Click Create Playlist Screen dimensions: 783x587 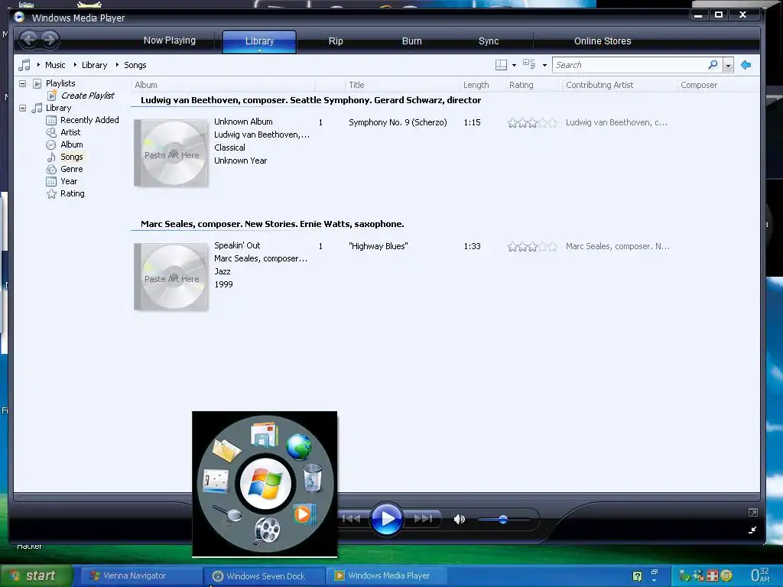[87, 96]
